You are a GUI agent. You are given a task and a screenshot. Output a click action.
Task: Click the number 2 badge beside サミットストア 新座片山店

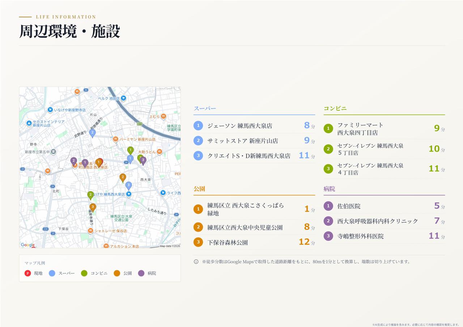click(198, 141)
